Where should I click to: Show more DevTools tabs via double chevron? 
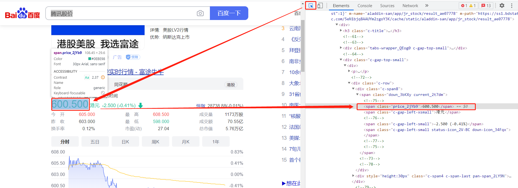pyautogui.click(x=427, y=5)
